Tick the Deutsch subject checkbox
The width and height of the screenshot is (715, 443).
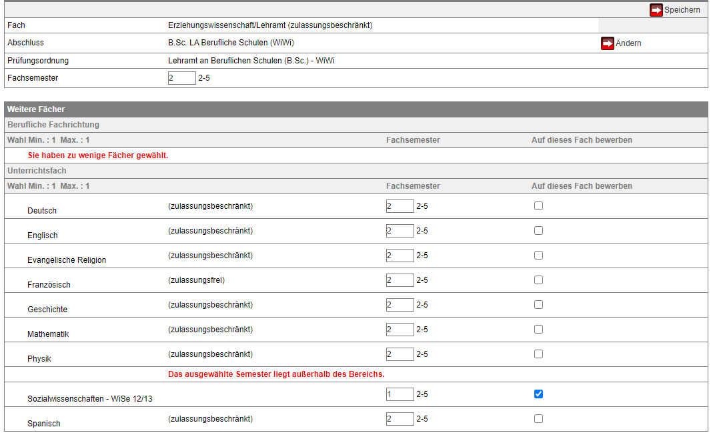tap(538, 206)
